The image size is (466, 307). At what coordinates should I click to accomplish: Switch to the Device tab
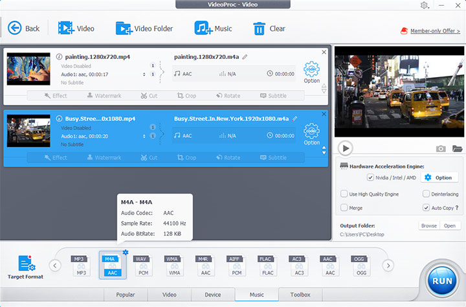[213, 295]
